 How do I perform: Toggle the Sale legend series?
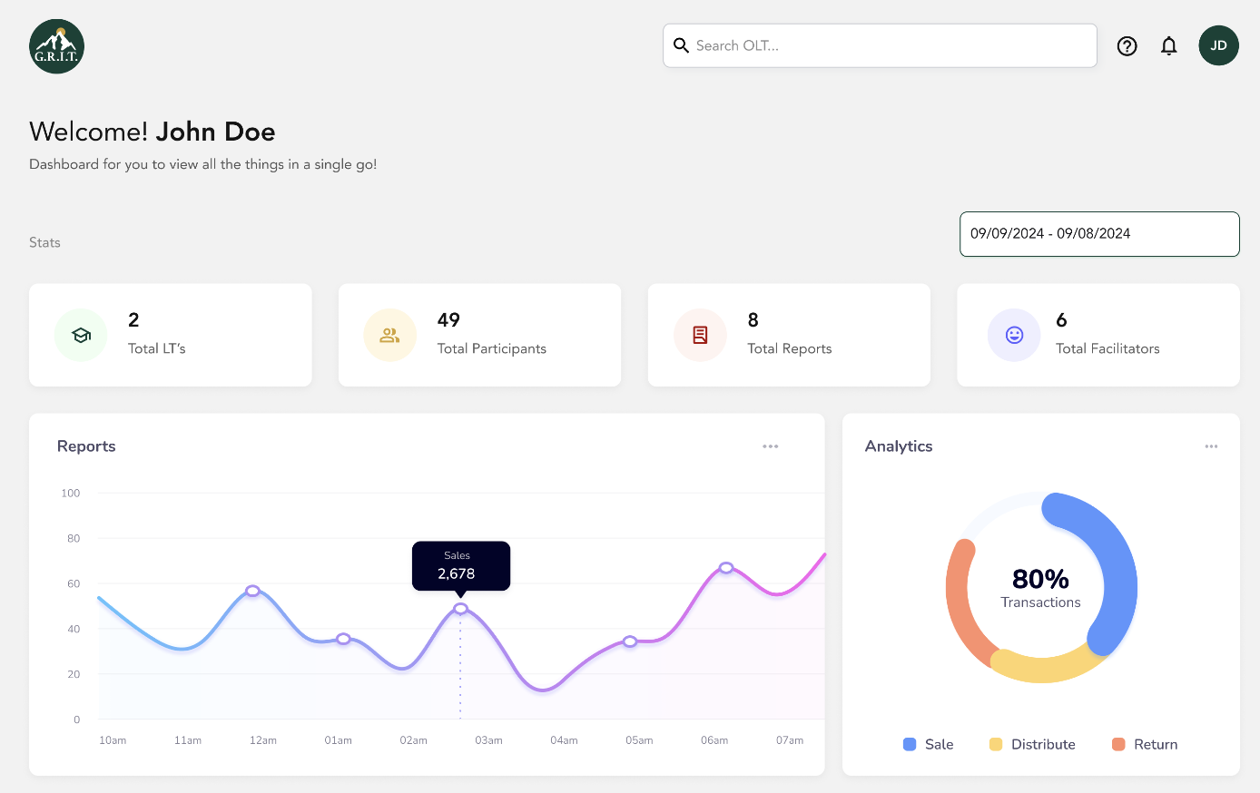(x=928, y=744)
